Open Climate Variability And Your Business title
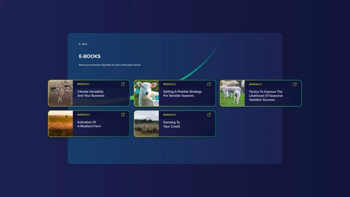The height and width of the screenshot is (197, 350). (x=91, y=94)
